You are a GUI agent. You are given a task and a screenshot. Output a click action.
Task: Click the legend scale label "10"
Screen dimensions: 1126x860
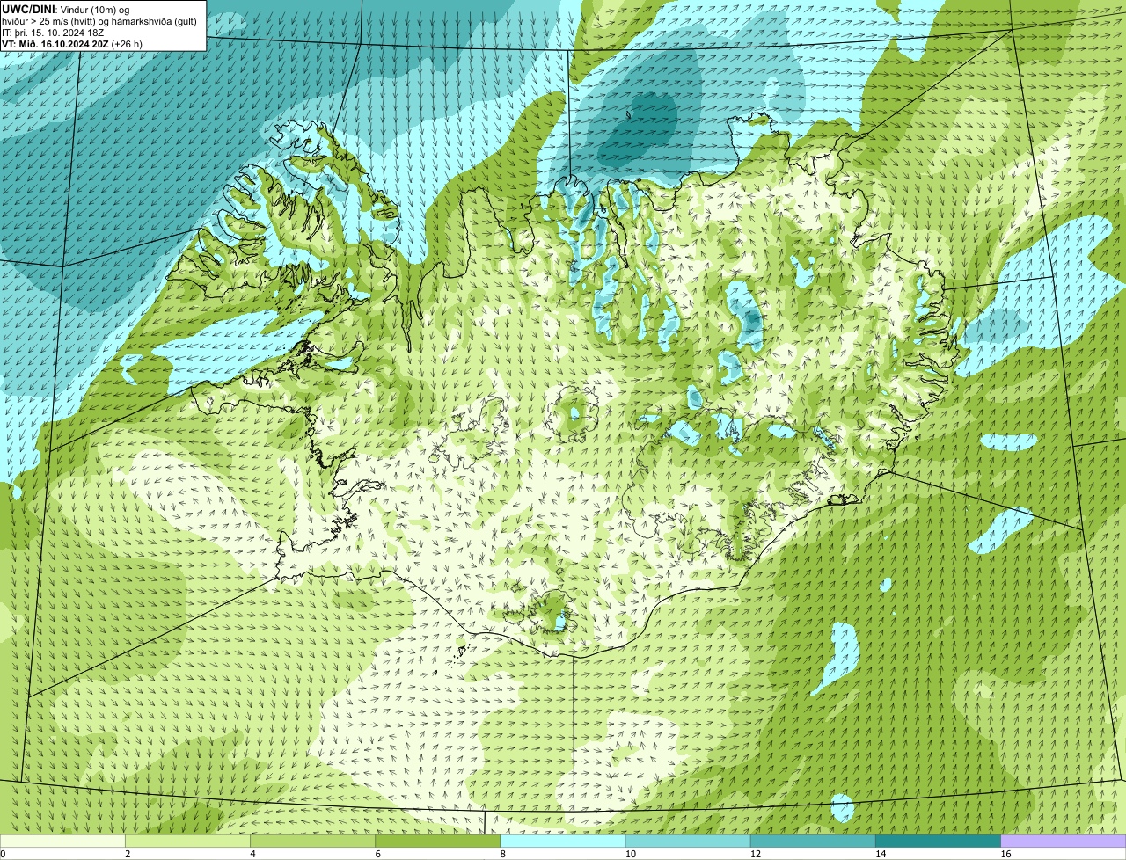[x=631, y=854]
